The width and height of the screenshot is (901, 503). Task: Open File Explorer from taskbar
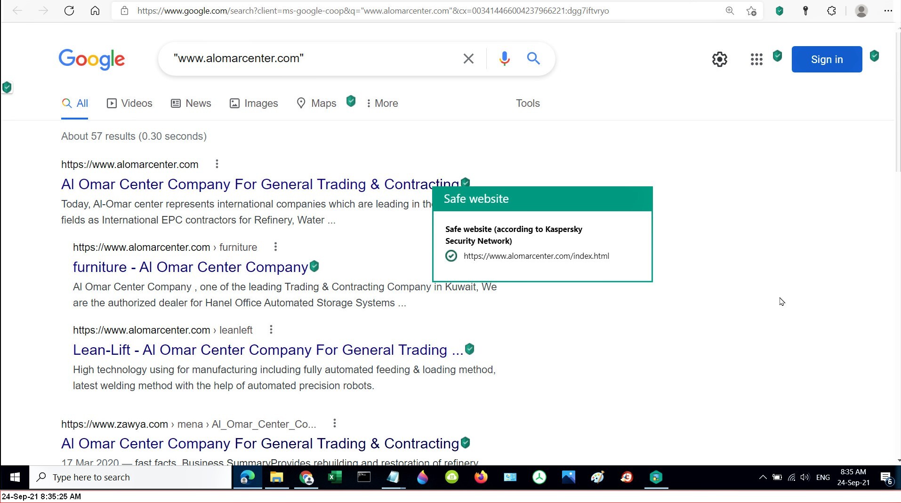coord(276,477)
